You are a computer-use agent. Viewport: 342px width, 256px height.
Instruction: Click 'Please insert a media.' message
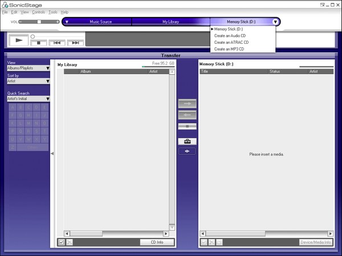click(x=266, y=154)
